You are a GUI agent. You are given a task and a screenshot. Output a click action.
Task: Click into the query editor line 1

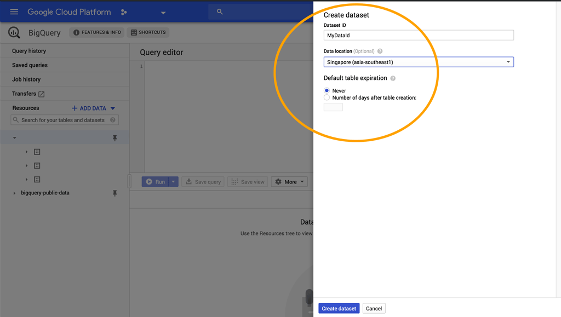[x=229, y=66]
